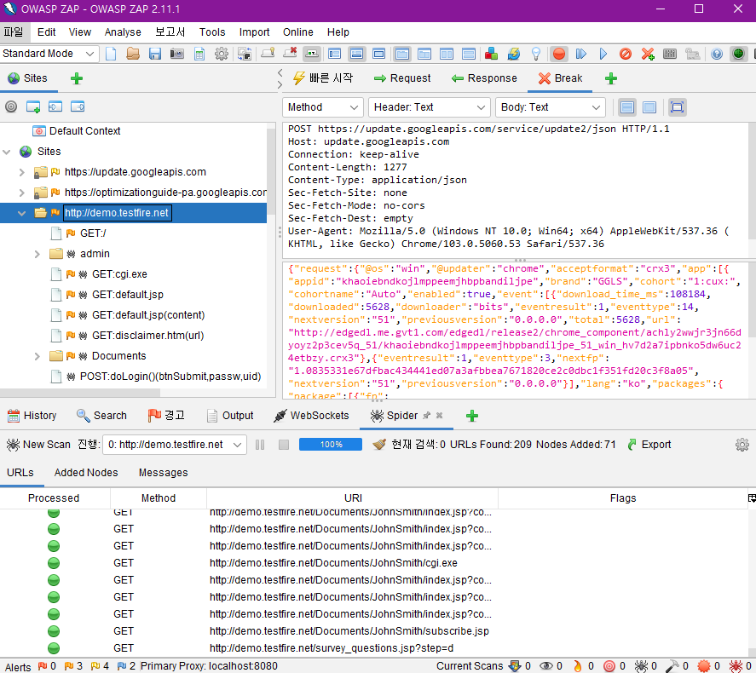Open the Standard Mode dropdown
Viewport: 756px width, 673px height.
click(x=49, y=54)
